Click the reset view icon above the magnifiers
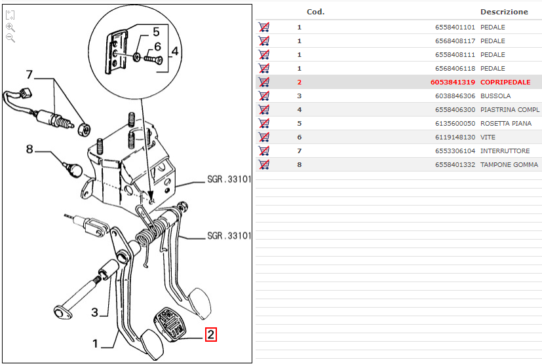The width and height of the screenshot is (542, 364). pos(10,14)
